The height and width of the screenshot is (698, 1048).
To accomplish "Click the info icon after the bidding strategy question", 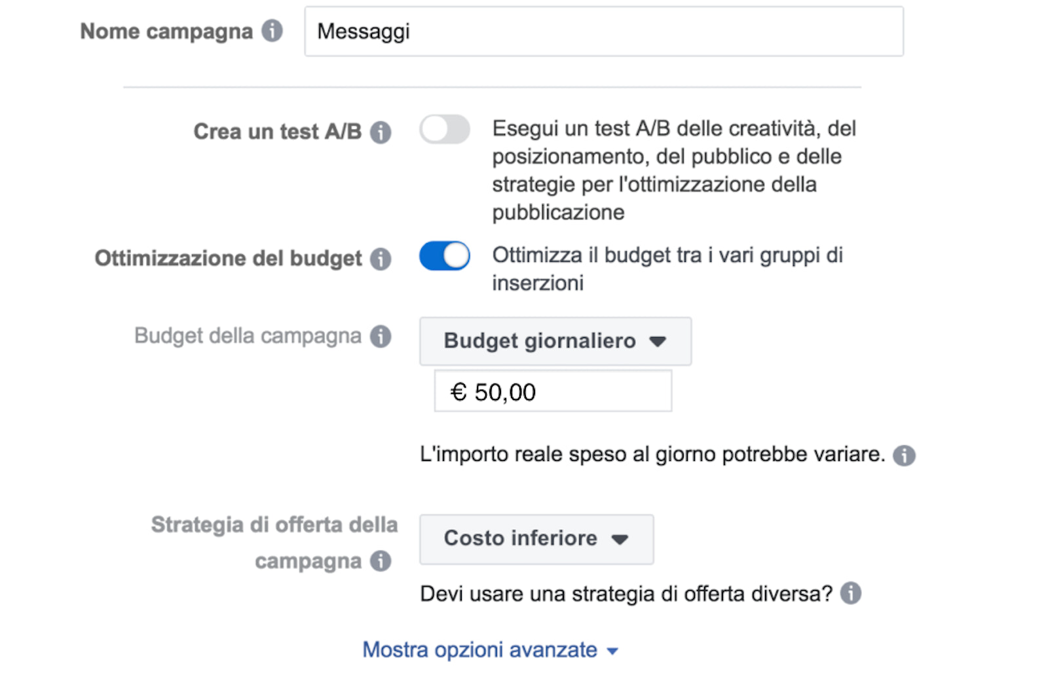I will point(851,593).
